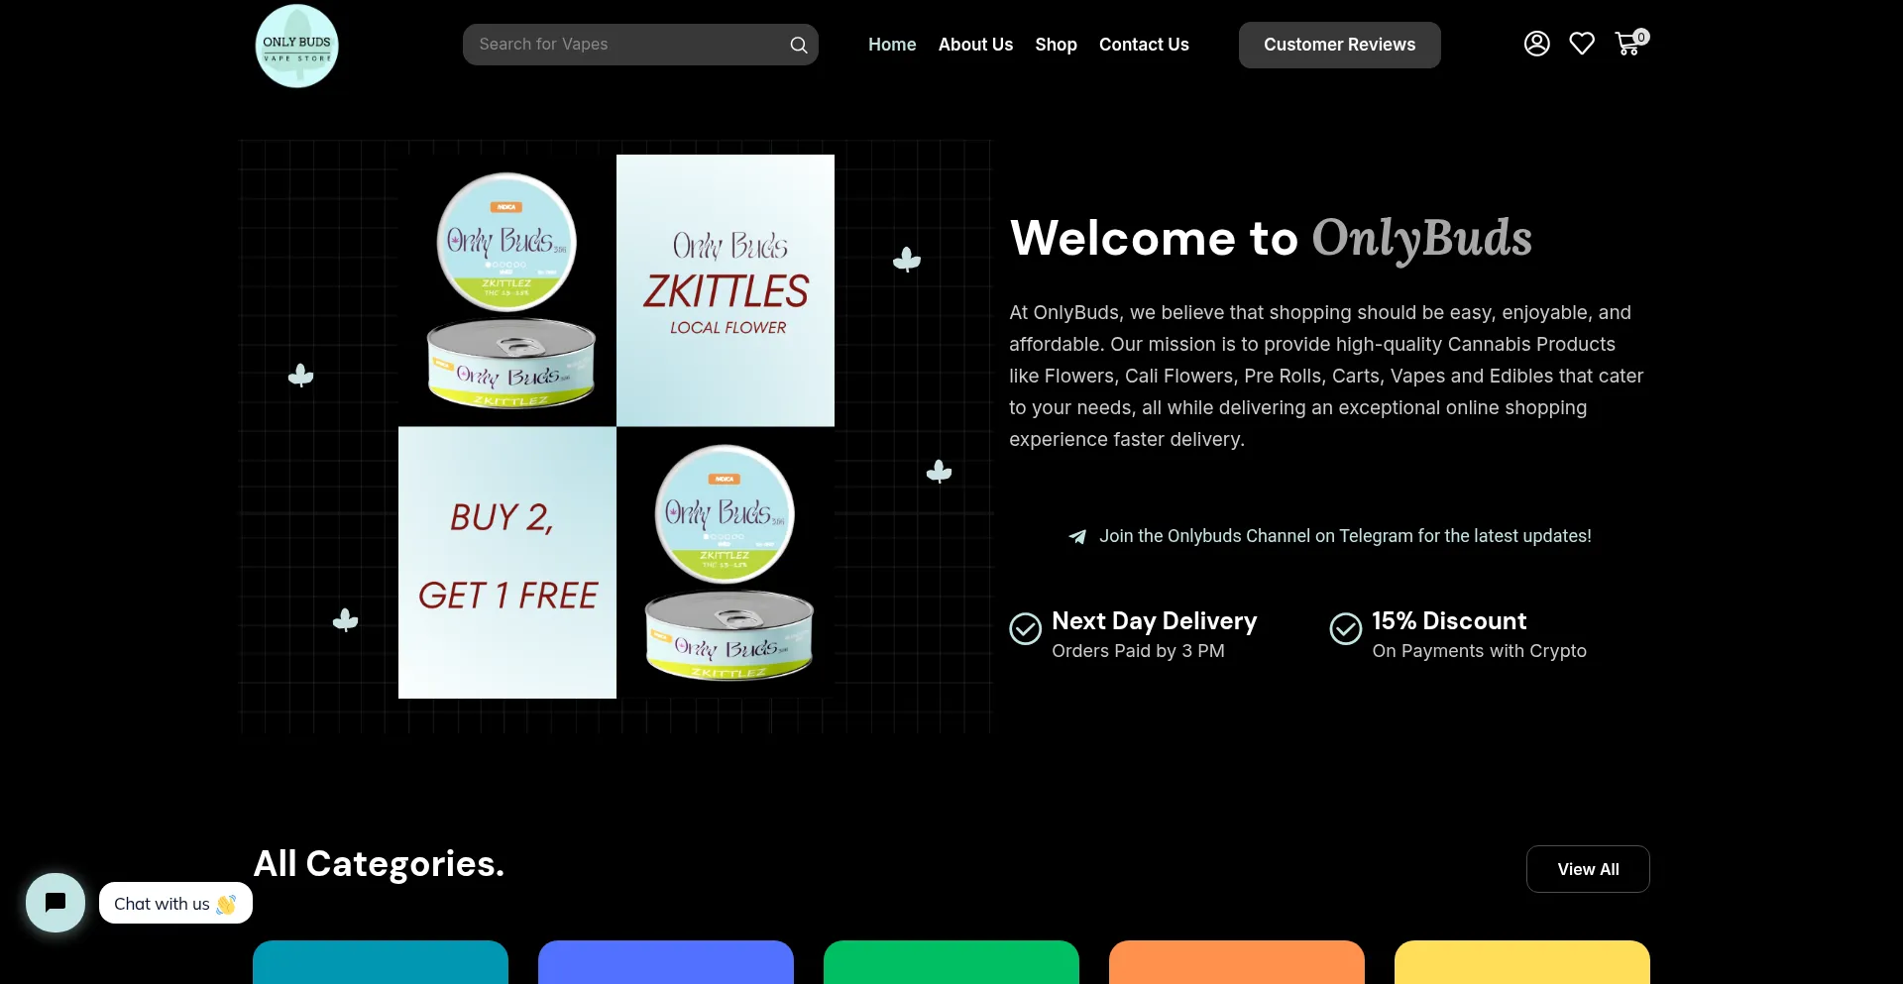Open the shopping cart icon
The image size is (1903, 984).
1630,43
